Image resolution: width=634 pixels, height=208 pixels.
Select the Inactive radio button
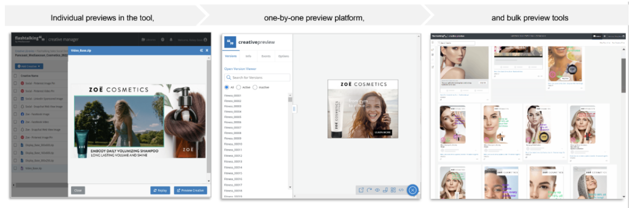click(x=255, y=87)
